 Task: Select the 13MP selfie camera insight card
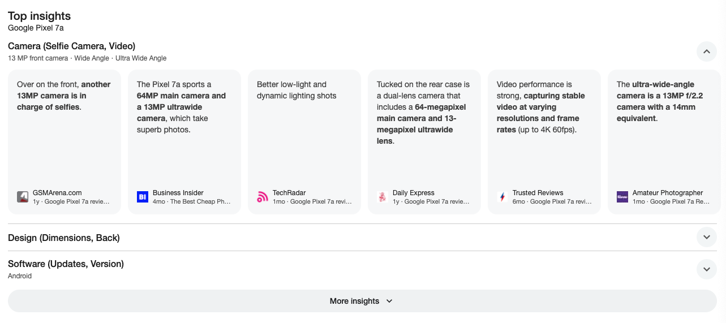(65, 136)
